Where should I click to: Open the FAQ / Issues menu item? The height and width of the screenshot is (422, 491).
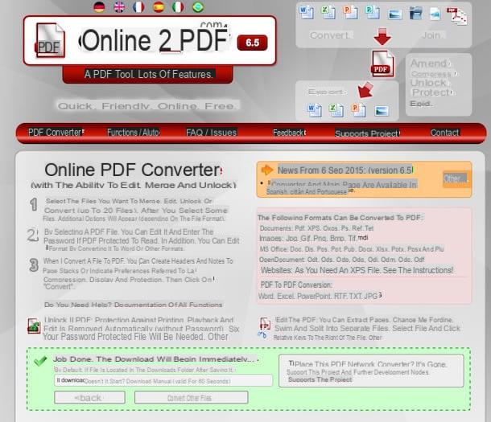[212, 133]
